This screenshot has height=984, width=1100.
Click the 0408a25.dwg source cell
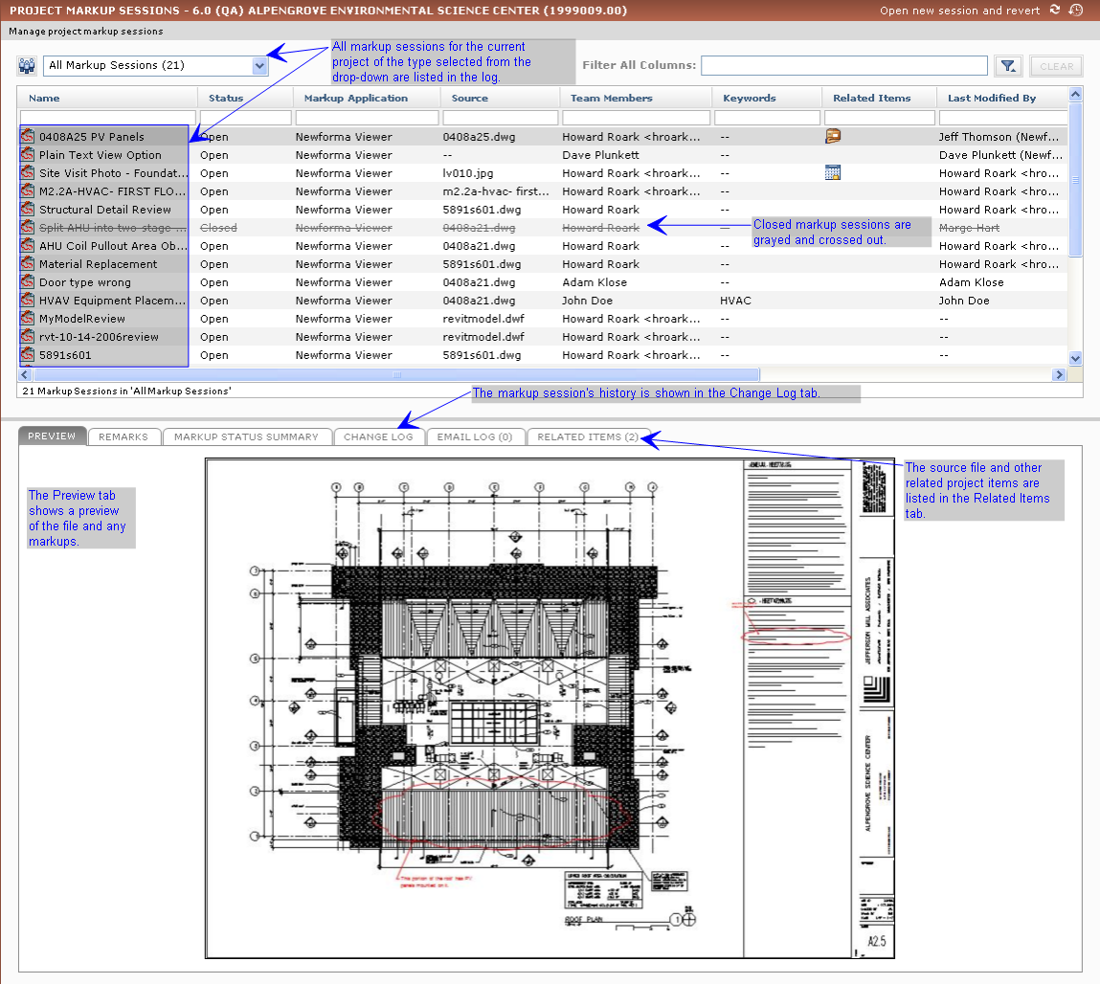479,136
